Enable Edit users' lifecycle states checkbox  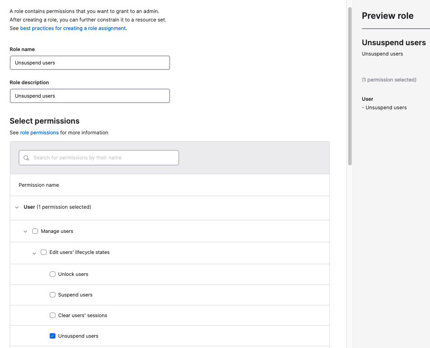[44, 252]
